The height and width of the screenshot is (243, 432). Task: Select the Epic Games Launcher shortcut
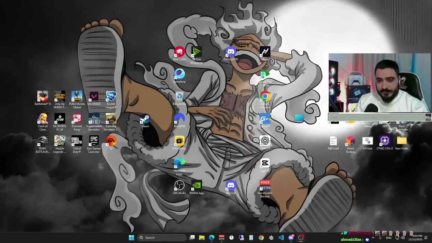tap(94, 144)
